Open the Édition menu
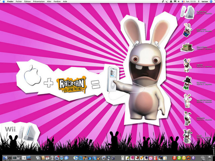The height and width of the screenshot is (161, 215). tap(28, 1)
